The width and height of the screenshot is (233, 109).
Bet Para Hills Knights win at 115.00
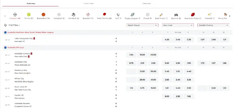tap(153, 71)
